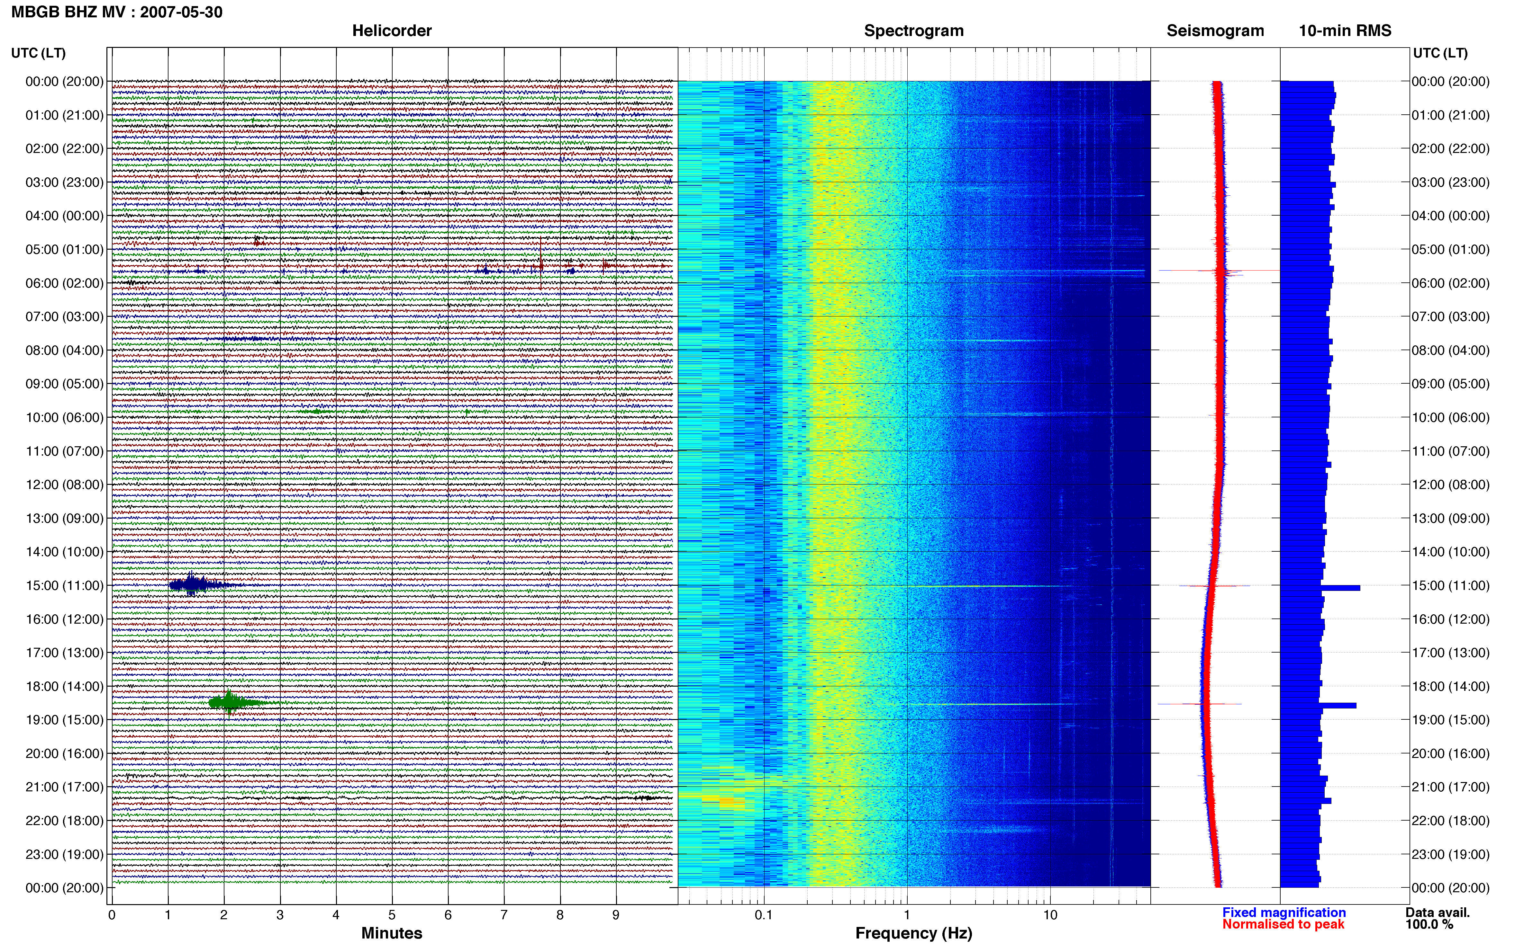Select the Spectrogram panel heading
Screen dimensions: 1524x952
(x=913, y=30)
